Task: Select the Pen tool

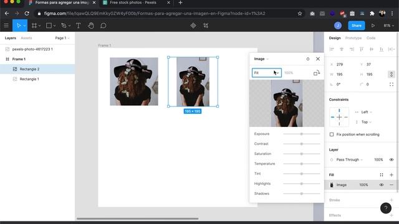Action: coord(64,26)
